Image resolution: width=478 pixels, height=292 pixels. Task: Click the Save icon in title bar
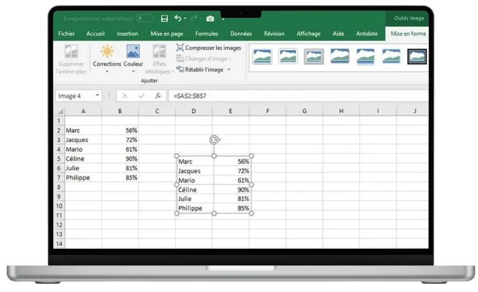tap(164, 18)
